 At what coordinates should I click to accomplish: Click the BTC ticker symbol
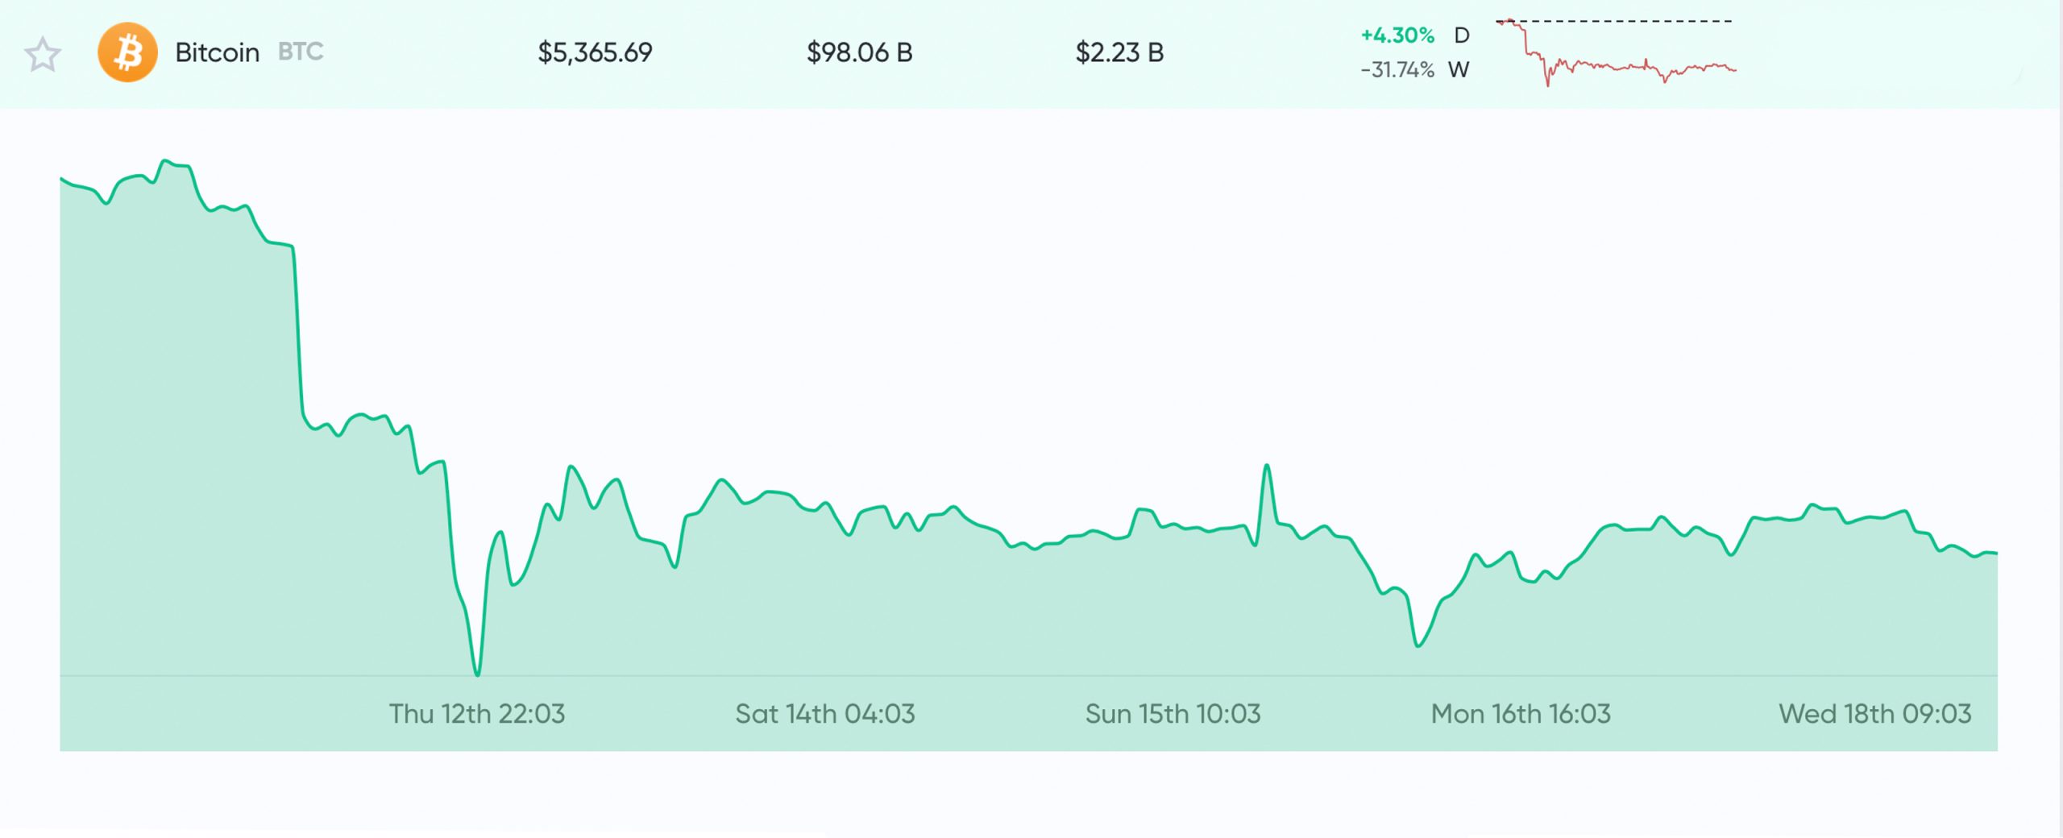(x=301, y=52)
